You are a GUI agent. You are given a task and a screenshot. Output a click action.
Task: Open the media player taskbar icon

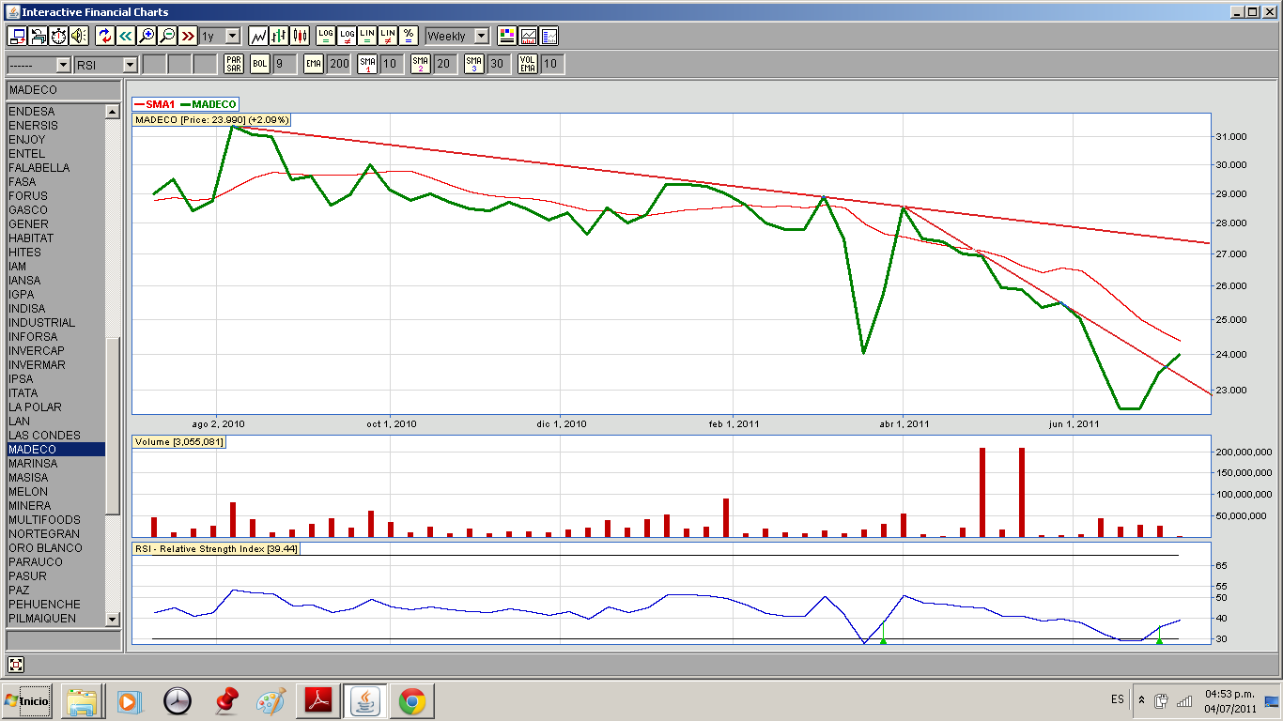tap(130, 701)
